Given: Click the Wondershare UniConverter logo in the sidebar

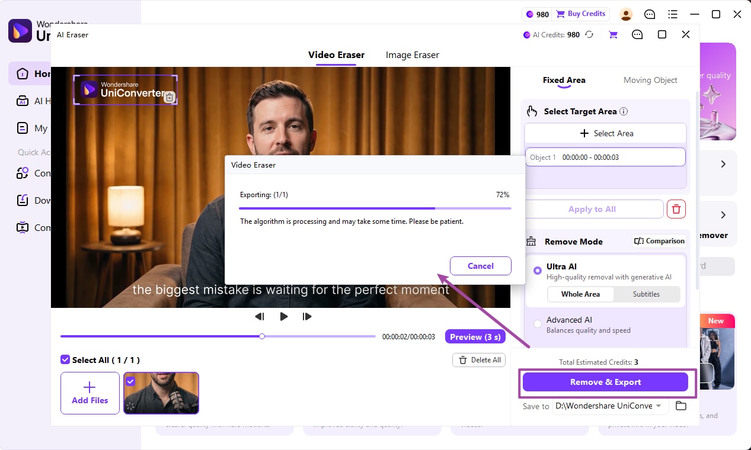Looking at the screenshot, I should pos(20,31).
